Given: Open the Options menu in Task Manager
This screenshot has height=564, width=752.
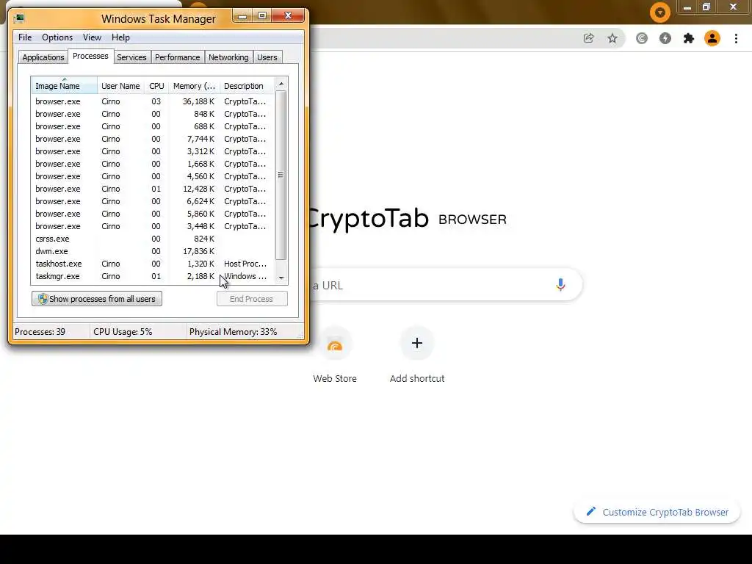Looking at the screenshot, I should click(x=57, y=37).
